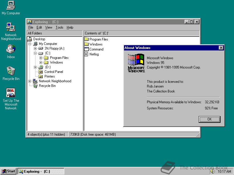Click Network Neighborhood icon in folder tree
Viewport: 234px width, 175px height.
click(35, 81)
